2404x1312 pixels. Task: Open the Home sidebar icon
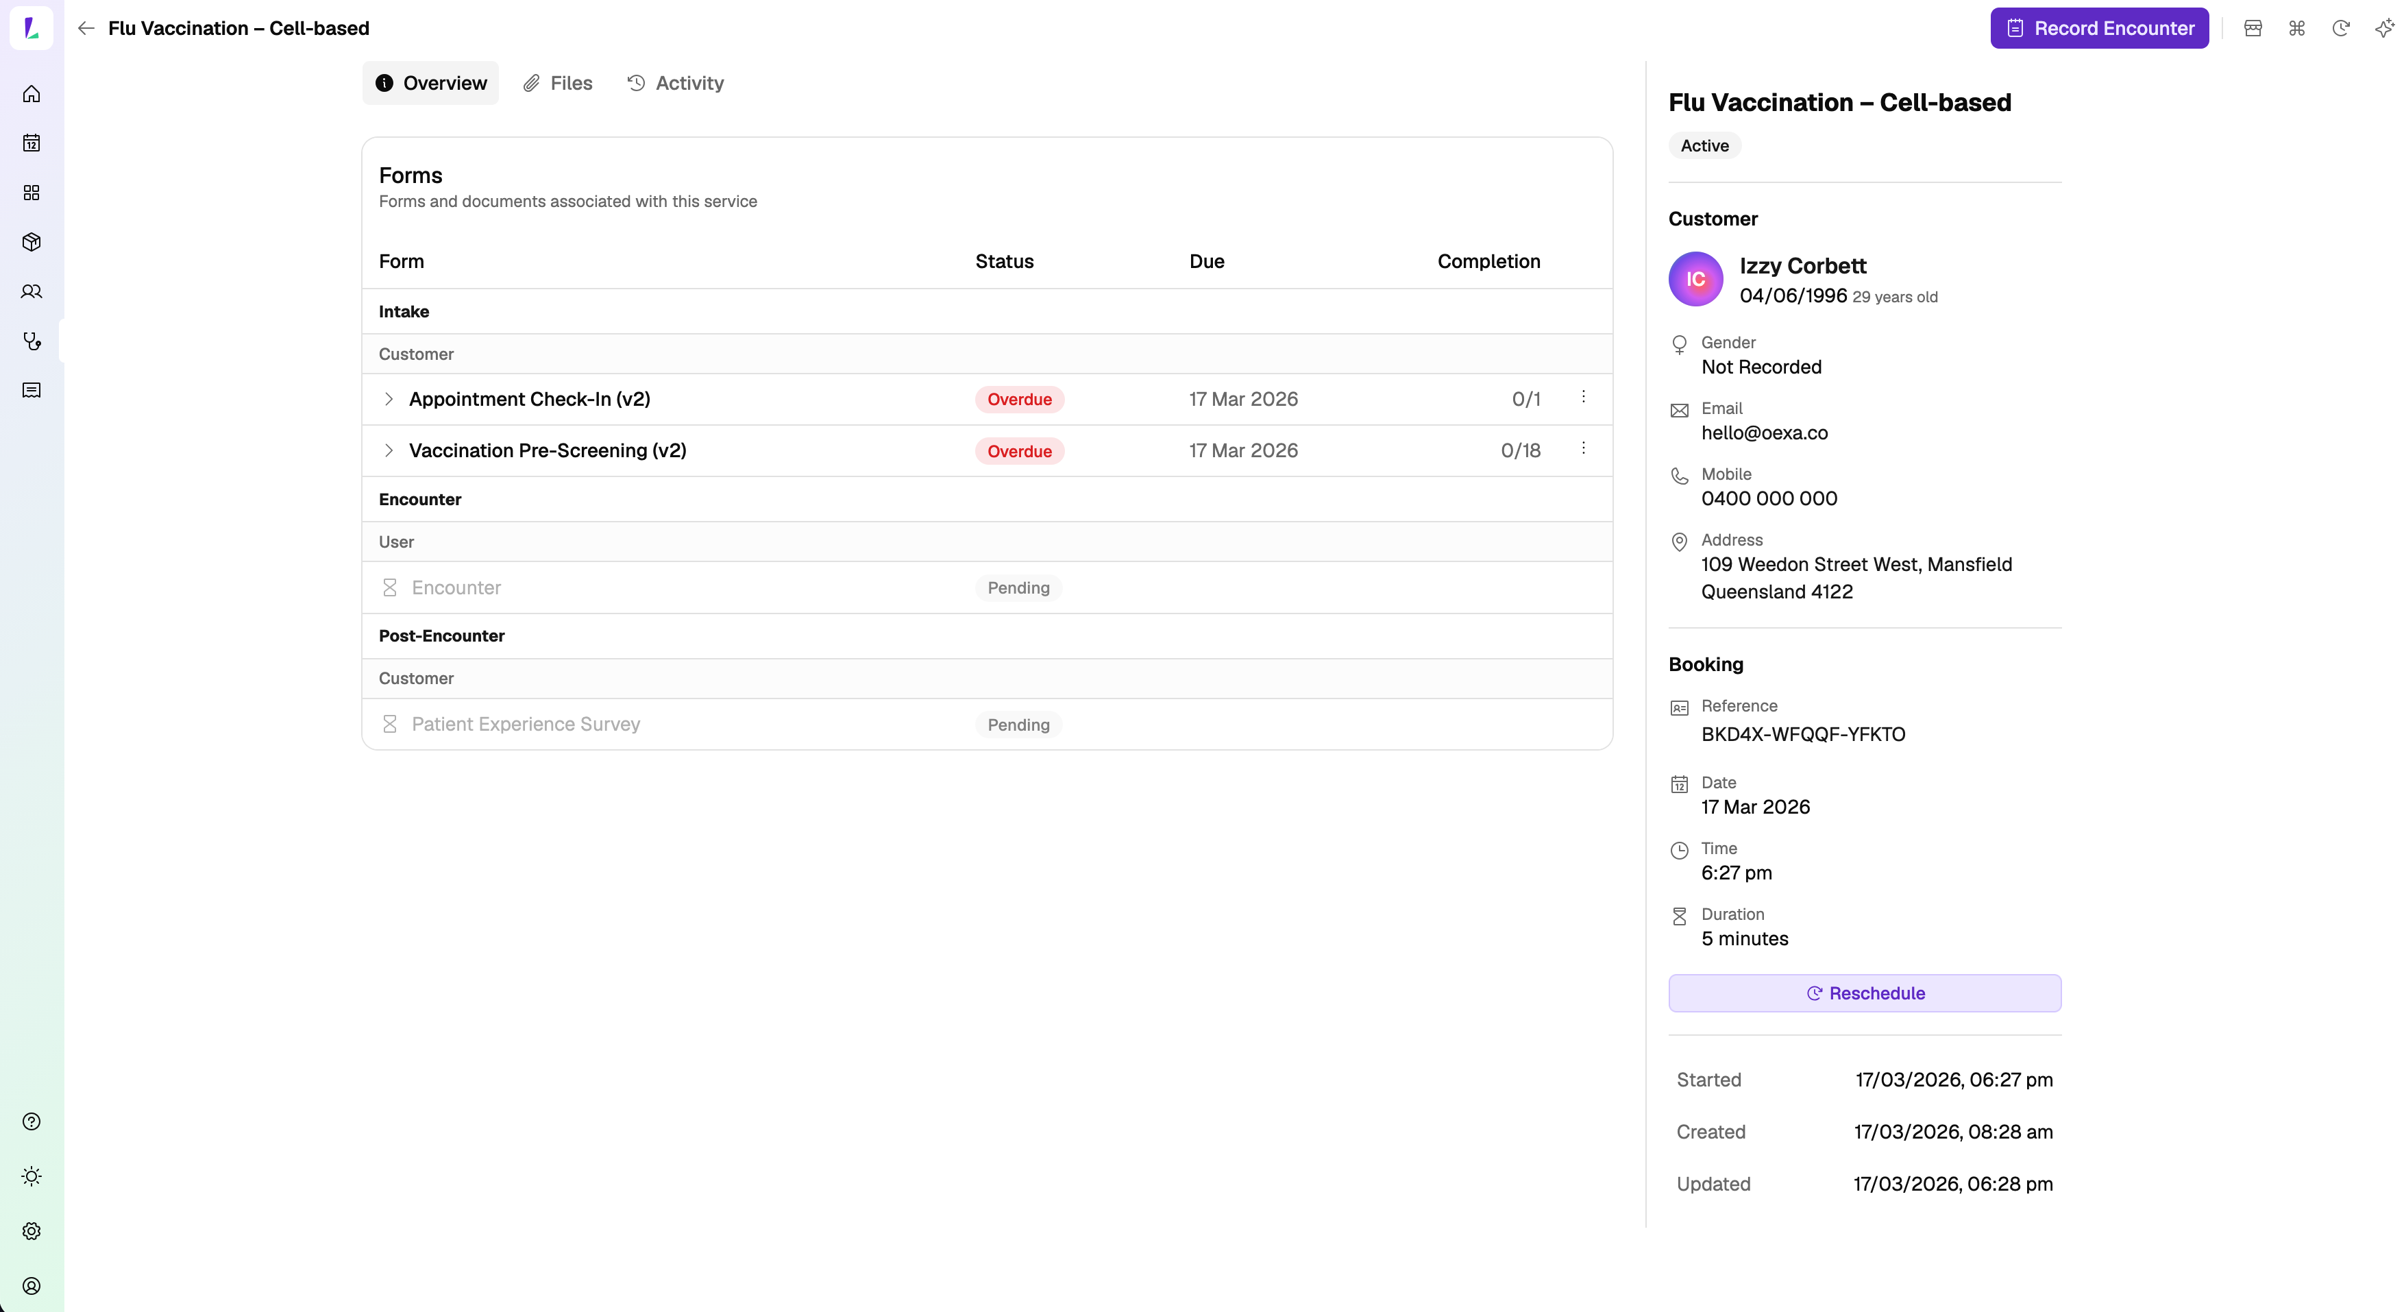click(32, 95)
